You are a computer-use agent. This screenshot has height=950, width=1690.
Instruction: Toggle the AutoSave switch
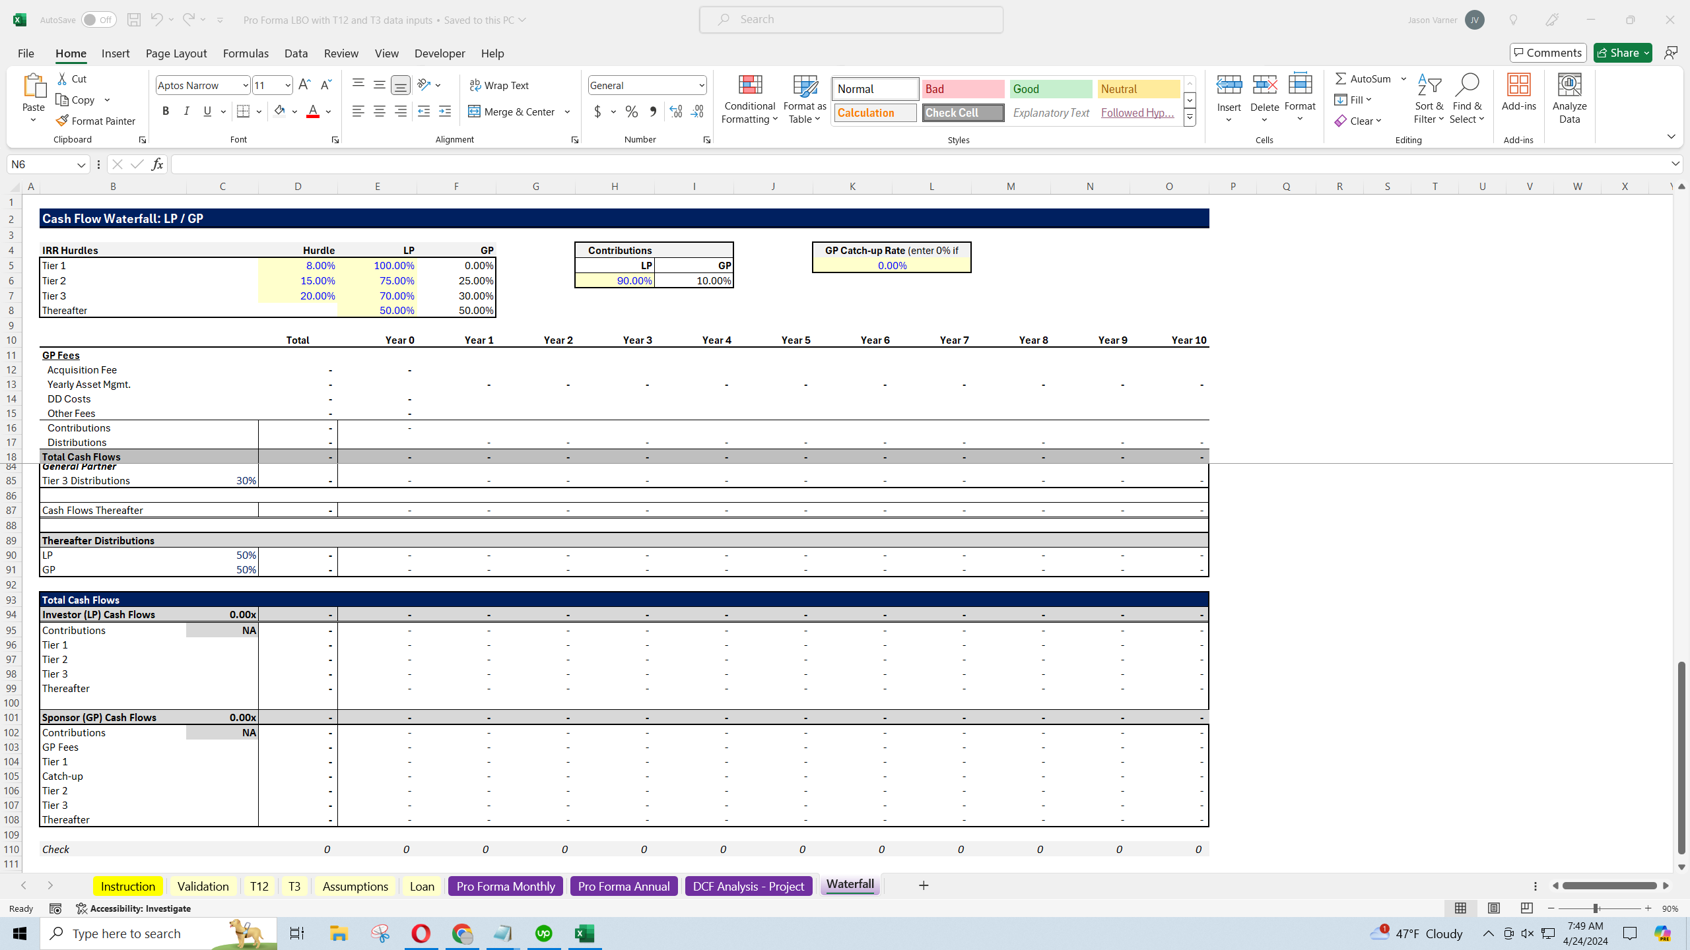(98, 20)
